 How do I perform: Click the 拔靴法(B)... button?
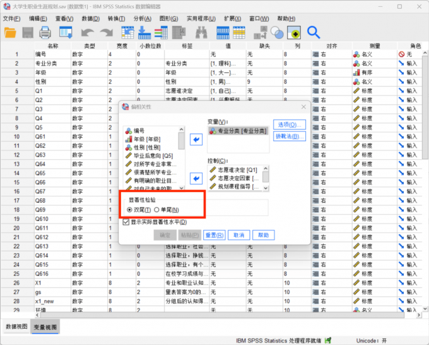(x=290, y=136)
